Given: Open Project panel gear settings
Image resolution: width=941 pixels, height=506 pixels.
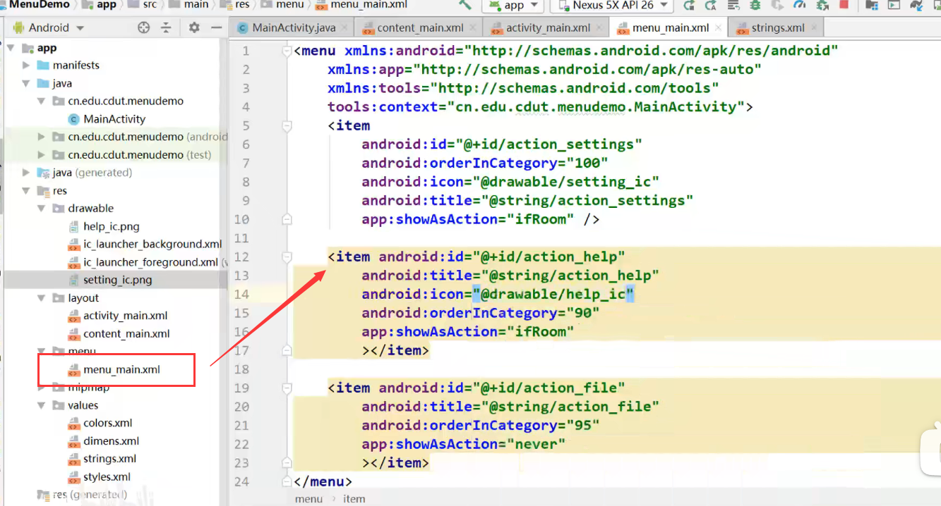Looking at the screenshot, I should [194, 27].
